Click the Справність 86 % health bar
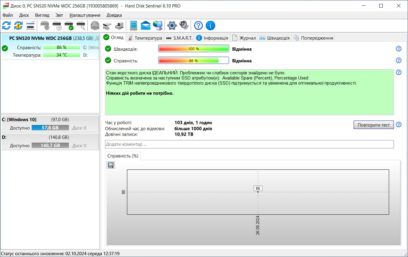Image resolution: width=408 pixels, height=257 pixels. pyautogui.click(x=193, y=61)
